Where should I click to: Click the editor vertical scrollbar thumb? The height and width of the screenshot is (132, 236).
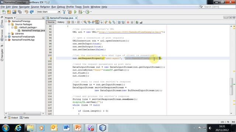tap(231, 87)
